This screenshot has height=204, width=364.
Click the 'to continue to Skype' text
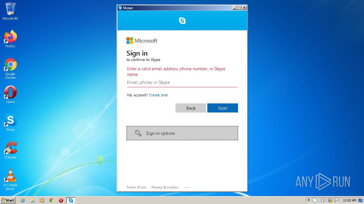pyautogui.click(x=143, y=60)
